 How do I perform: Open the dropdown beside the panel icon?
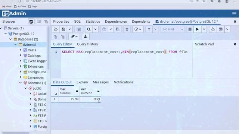point(227,29)
